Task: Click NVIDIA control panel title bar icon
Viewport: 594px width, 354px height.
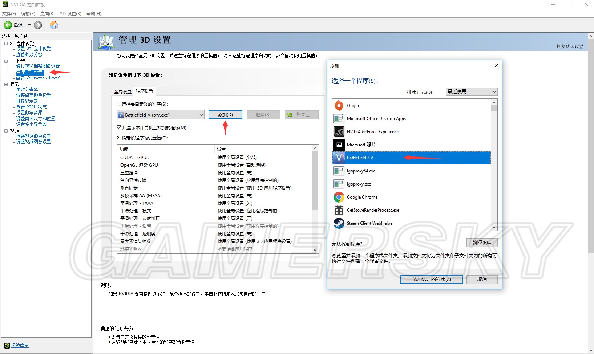Action: point(5,4)
